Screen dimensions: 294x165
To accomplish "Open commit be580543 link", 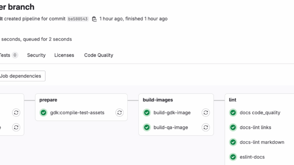I will [x=78, y=19].
